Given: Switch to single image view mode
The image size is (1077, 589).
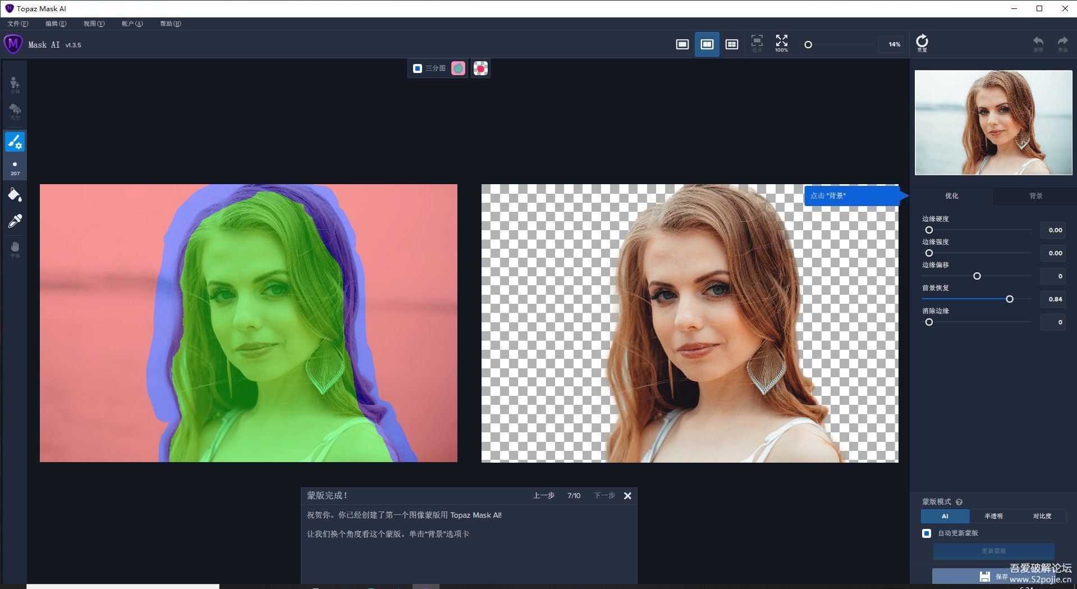Looking at the screenshot, I should (x=682, y=44).
